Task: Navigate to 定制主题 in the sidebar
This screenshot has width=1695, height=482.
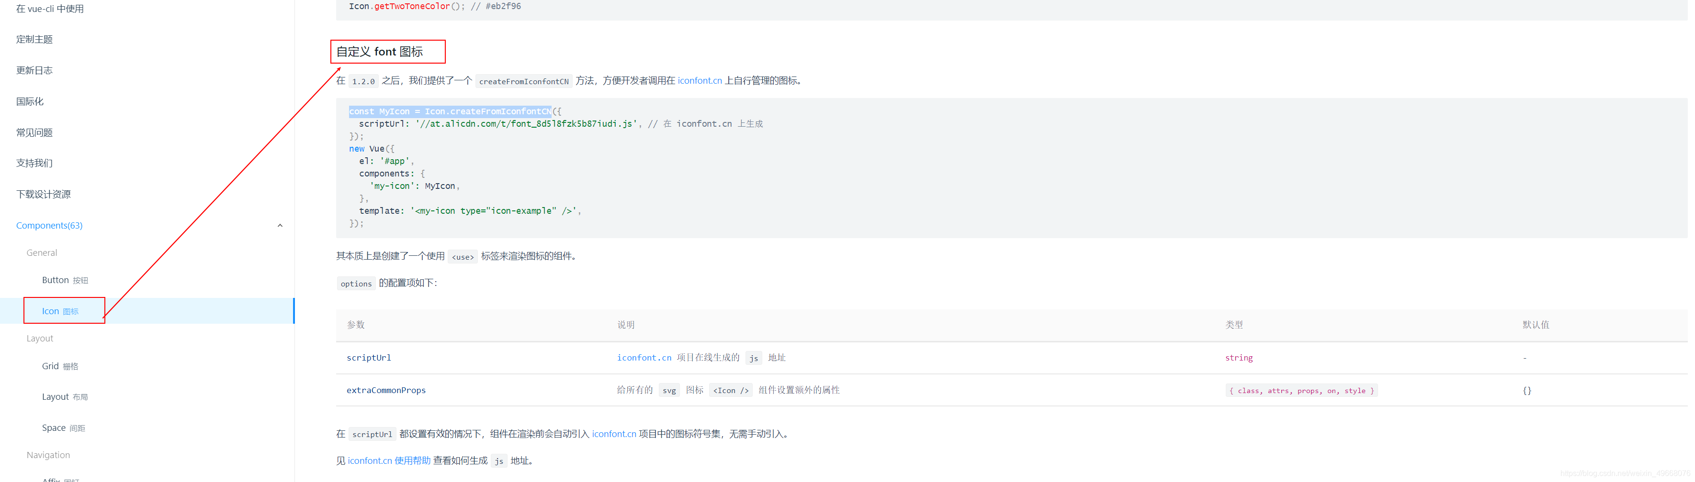Action: point(34,39)
